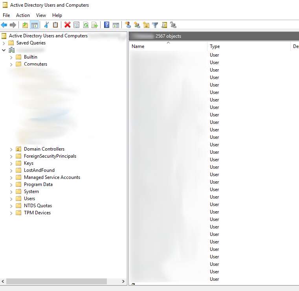Viewport: 299px width, 291px height.
Task: Toggle Show/Hide Console Tree button
Action: click(x=35, y=25)
